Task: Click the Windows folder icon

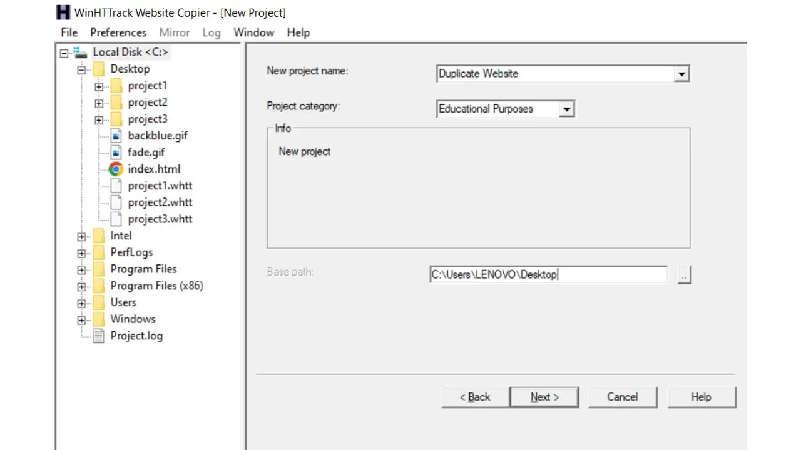Action: click(x=99, y=319)
